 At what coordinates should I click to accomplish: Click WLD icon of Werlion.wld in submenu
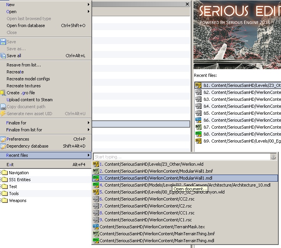point(96,164)
